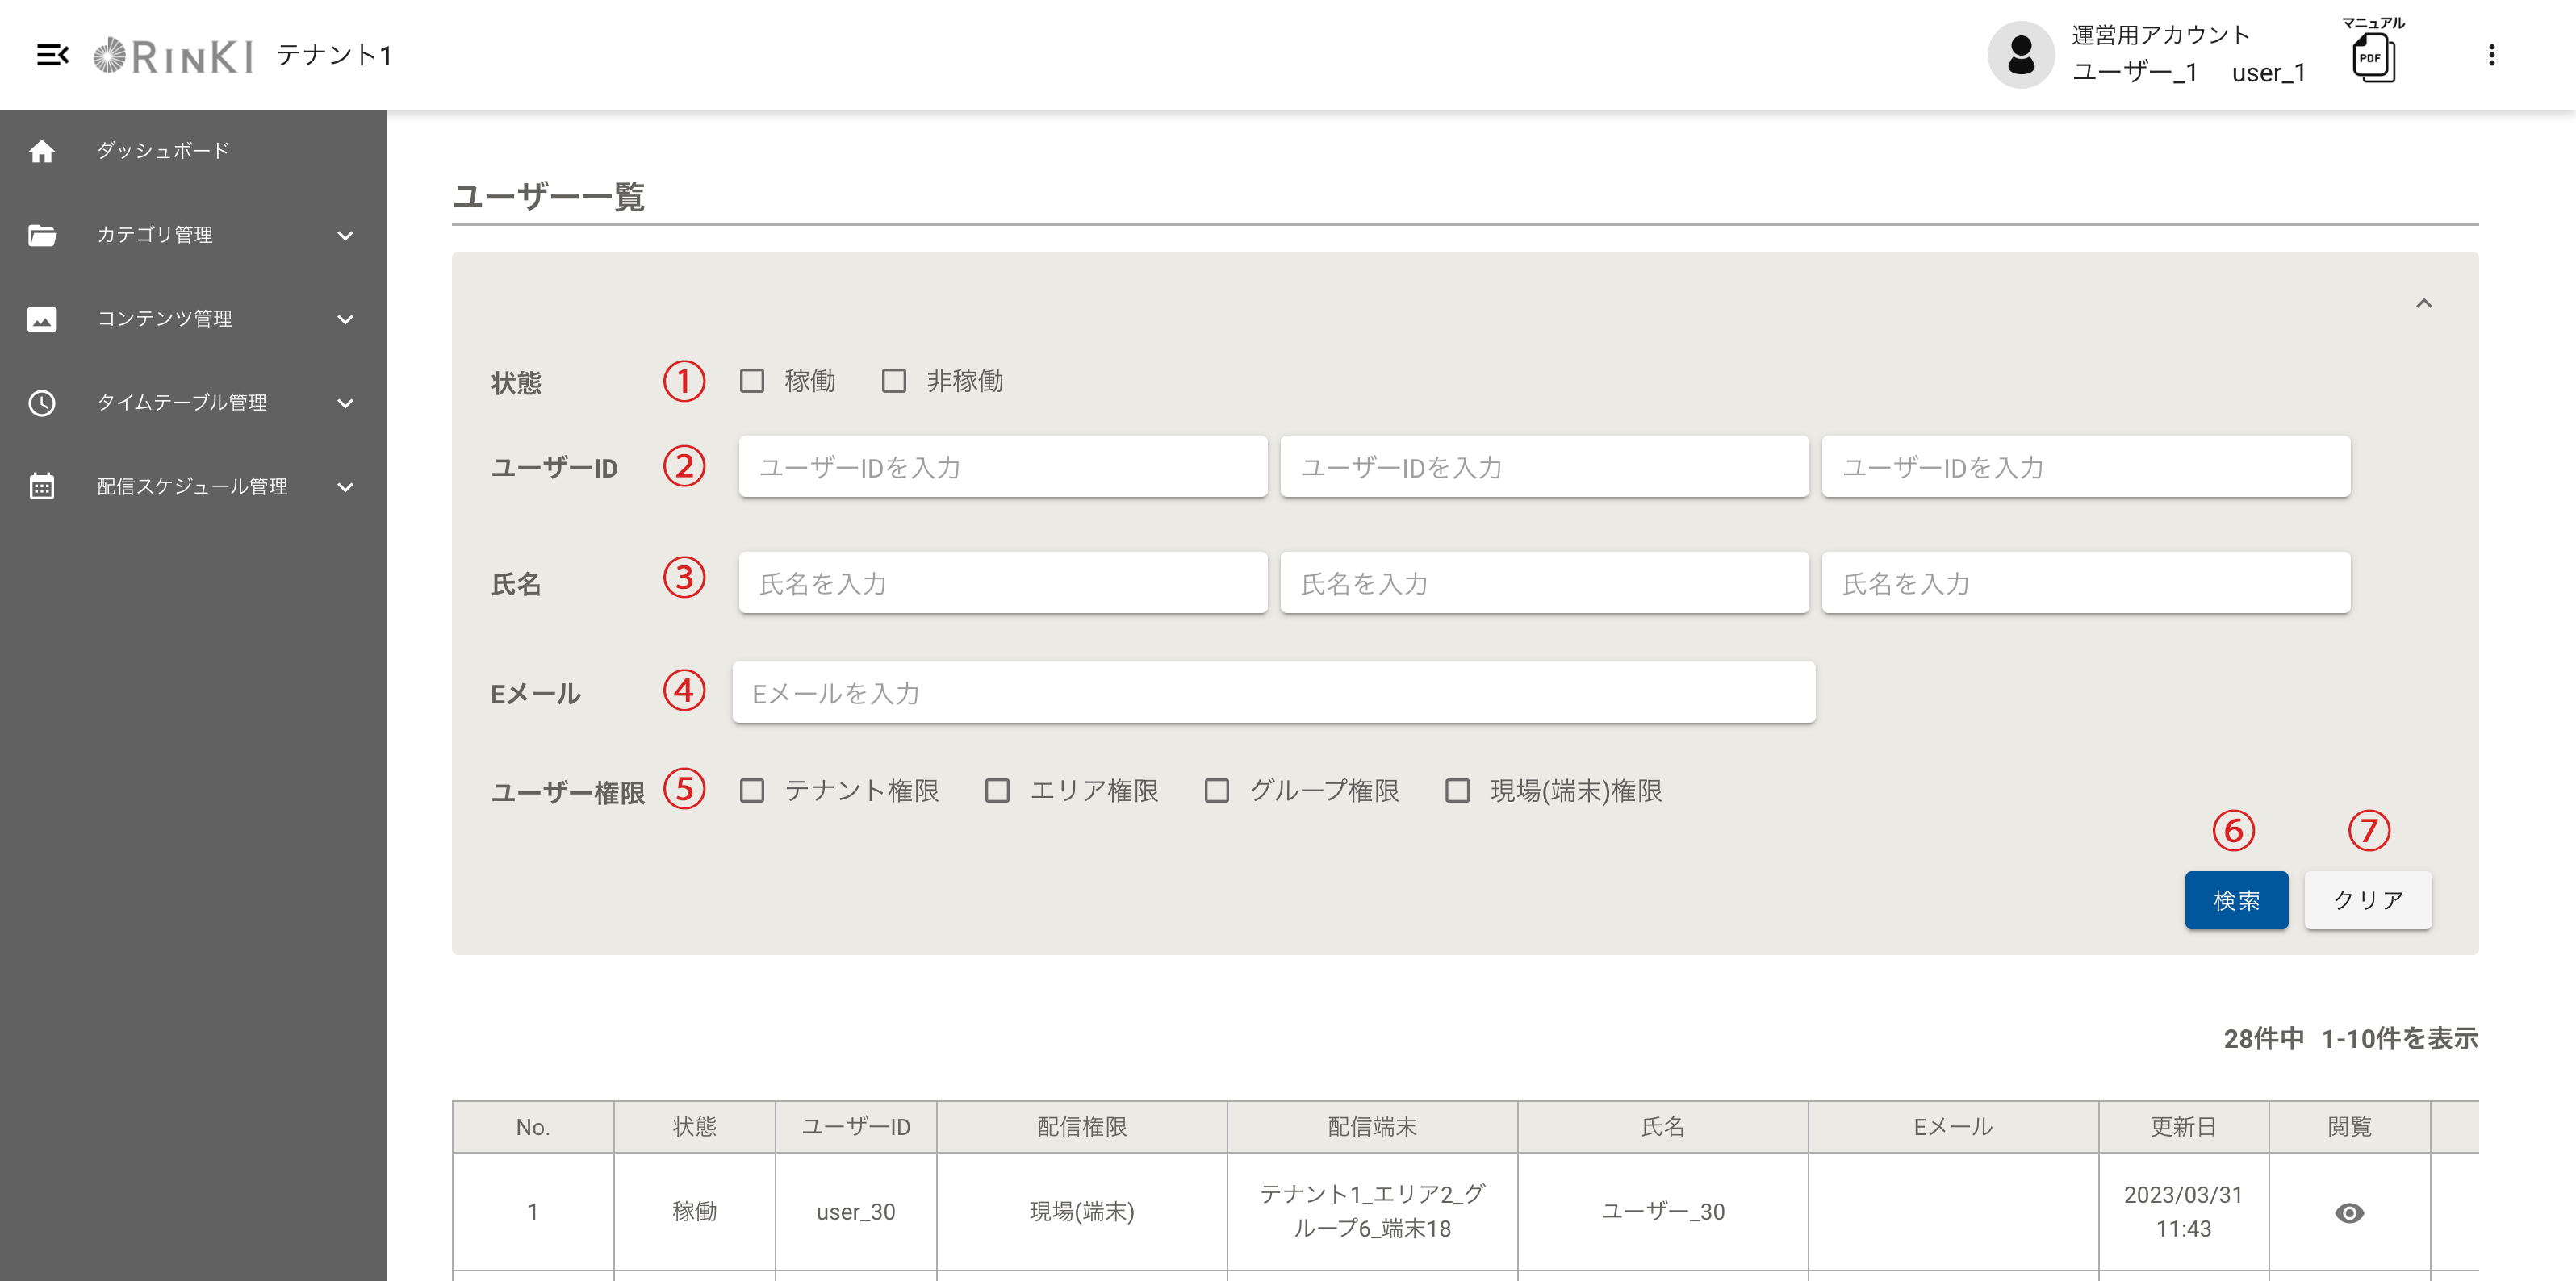View user_30 details with the eye icon
This screenshot has width=2576, height=1281.
(2349, 1212)
